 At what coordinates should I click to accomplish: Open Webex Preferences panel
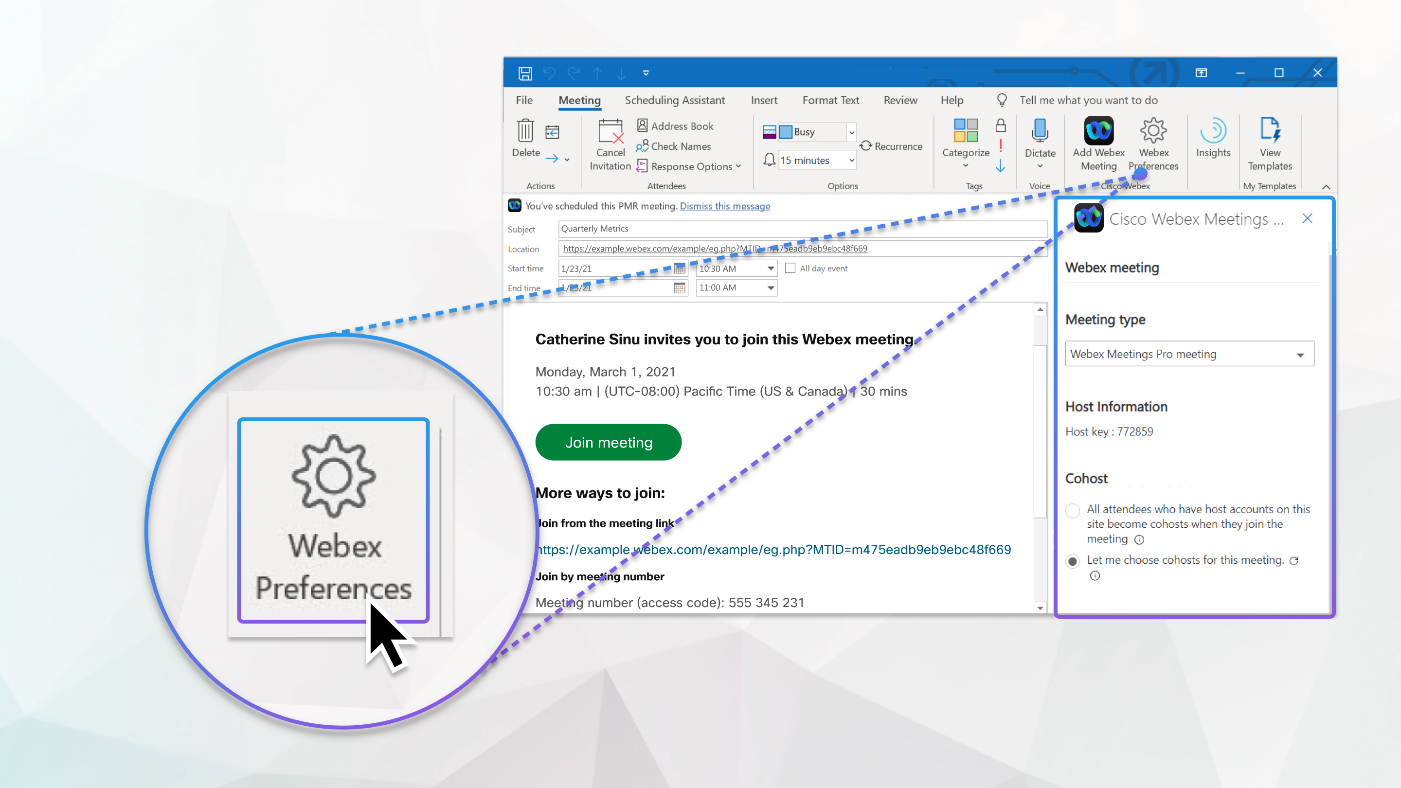coord(1153,143)
